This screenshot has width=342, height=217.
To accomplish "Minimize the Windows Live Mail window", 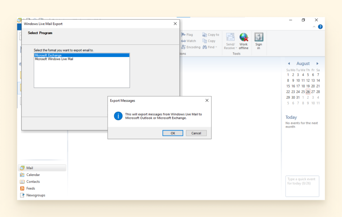I will point(291,20).
